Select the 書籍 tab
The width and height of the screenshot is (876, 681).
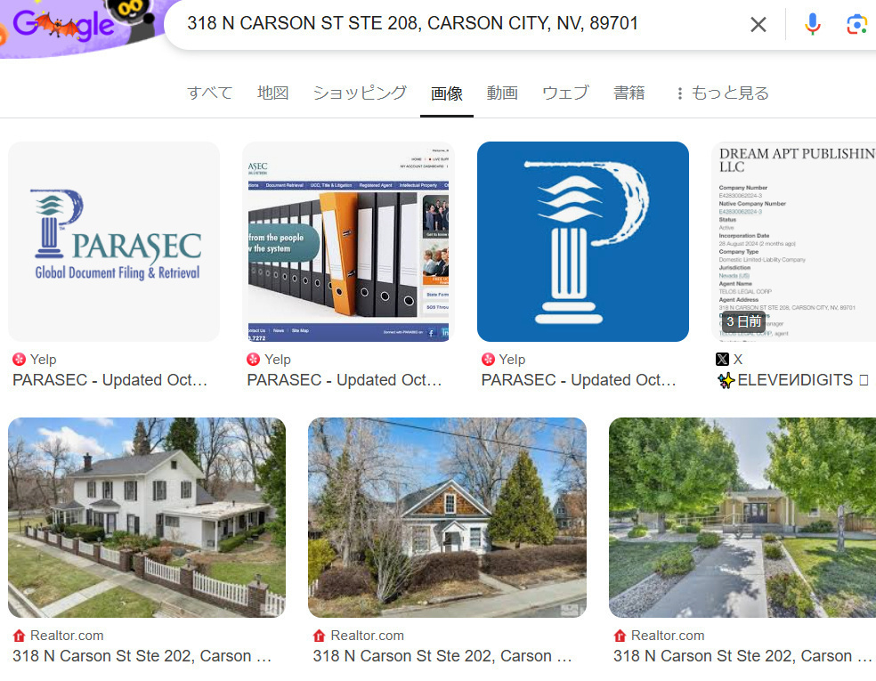pyautogui.click(x=629, y=93)
